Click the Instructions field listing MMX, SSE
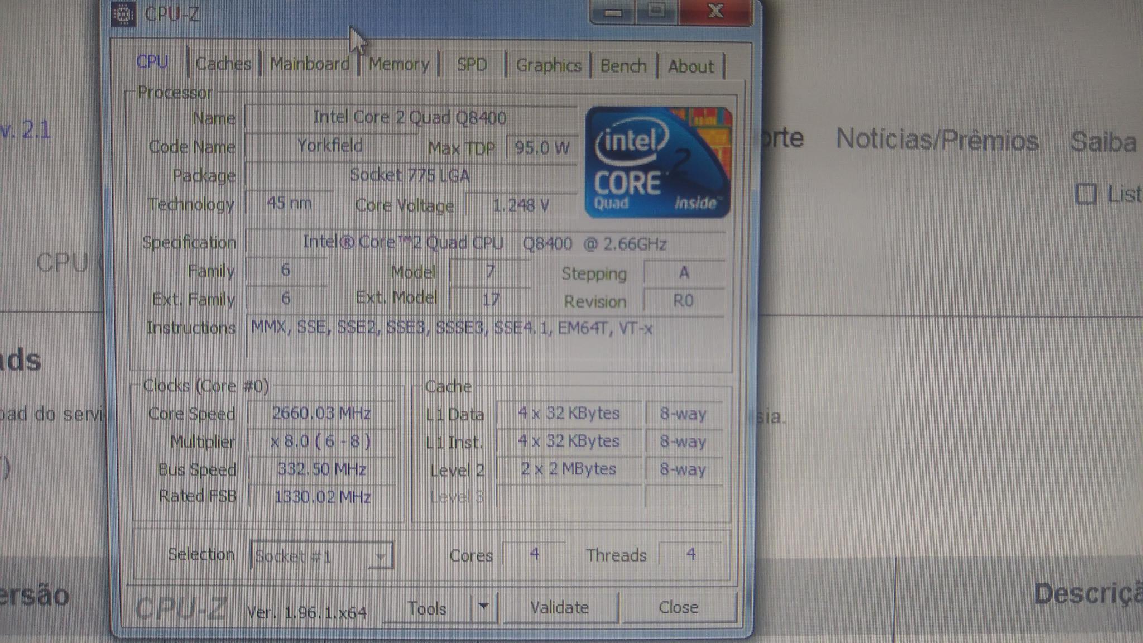Image resolution: width=1143 pixels, height=643 pixels. [485, 337]
